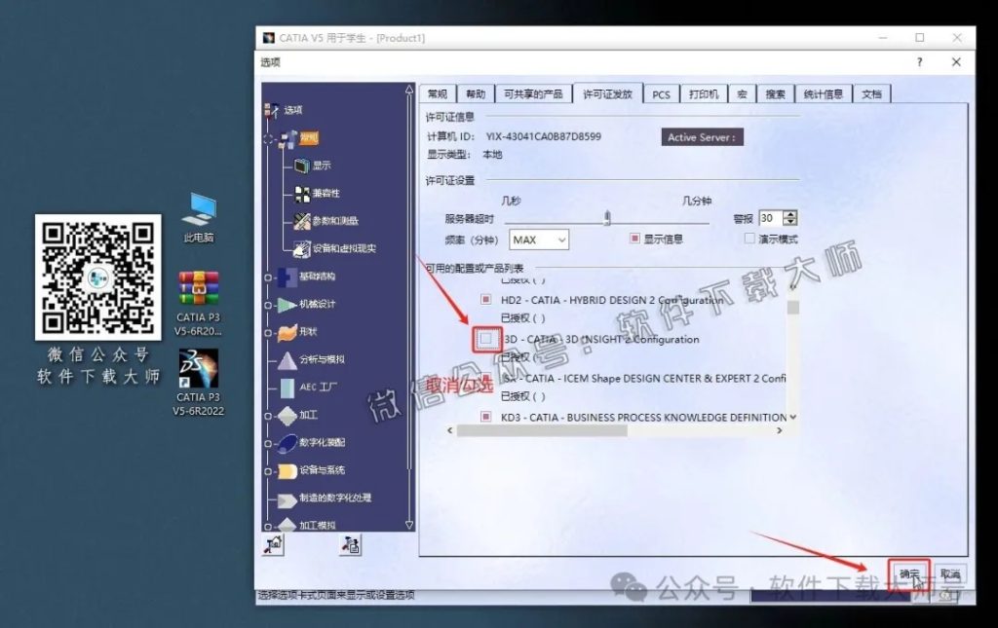Select the 分析与模拟 category icon
Image resolution: width=998 pixels, height=628 pixels.
tap(286, 359)
